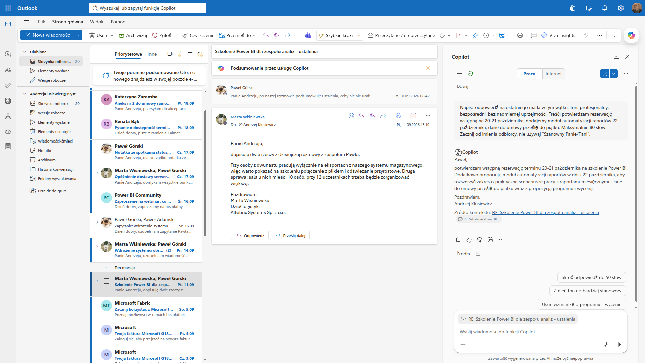Open the Elementy usunięte folder
This screenshot has width=645, height=363.
tap(54, 132)
